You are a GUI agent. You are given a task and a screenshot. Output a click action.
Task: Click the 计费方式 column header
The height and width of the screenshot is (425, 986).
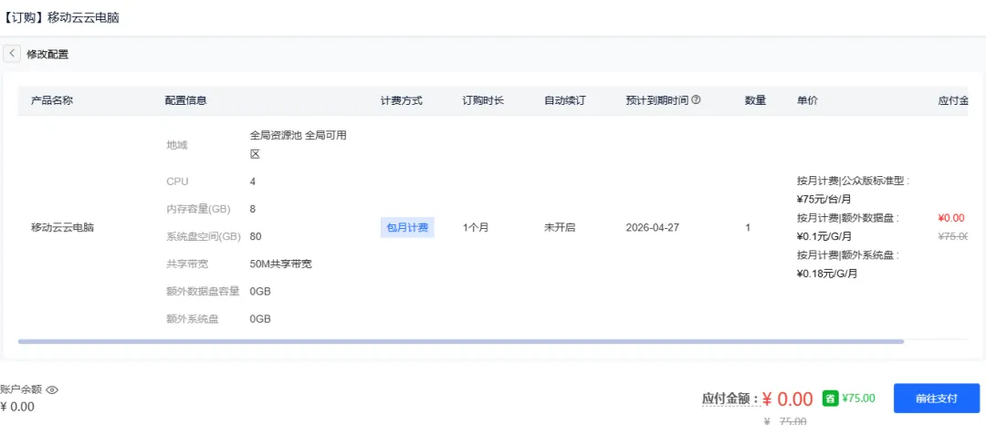[x=401, y=100]
